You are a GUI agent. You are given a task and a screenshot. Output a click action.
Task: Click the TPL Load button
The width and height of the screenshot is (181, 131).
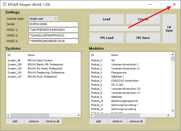(107, 38)
